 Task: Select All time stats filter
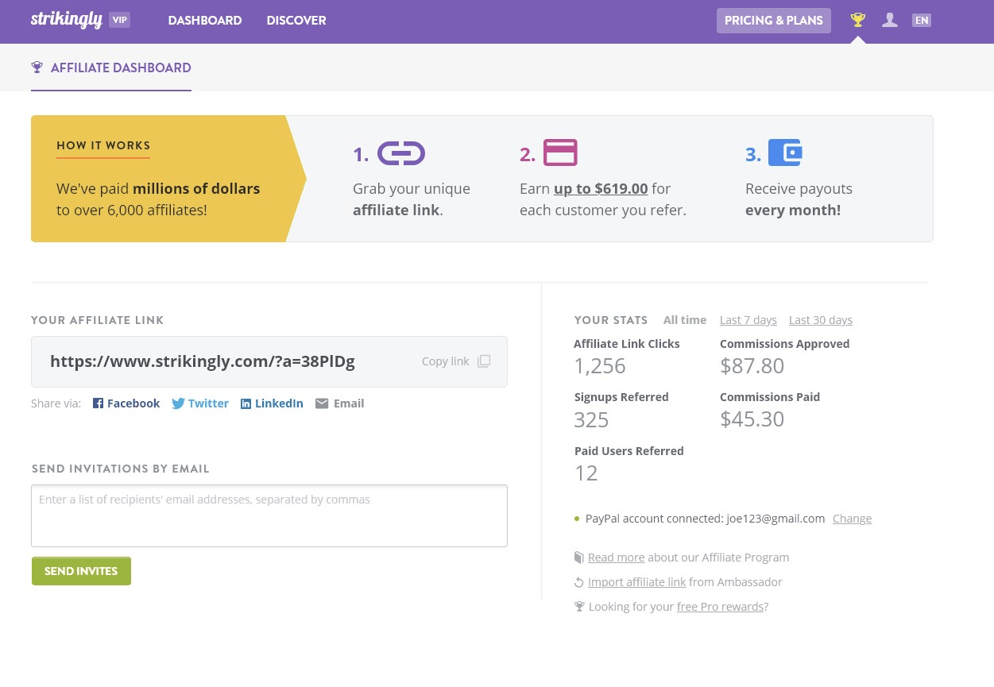[684, 320]
